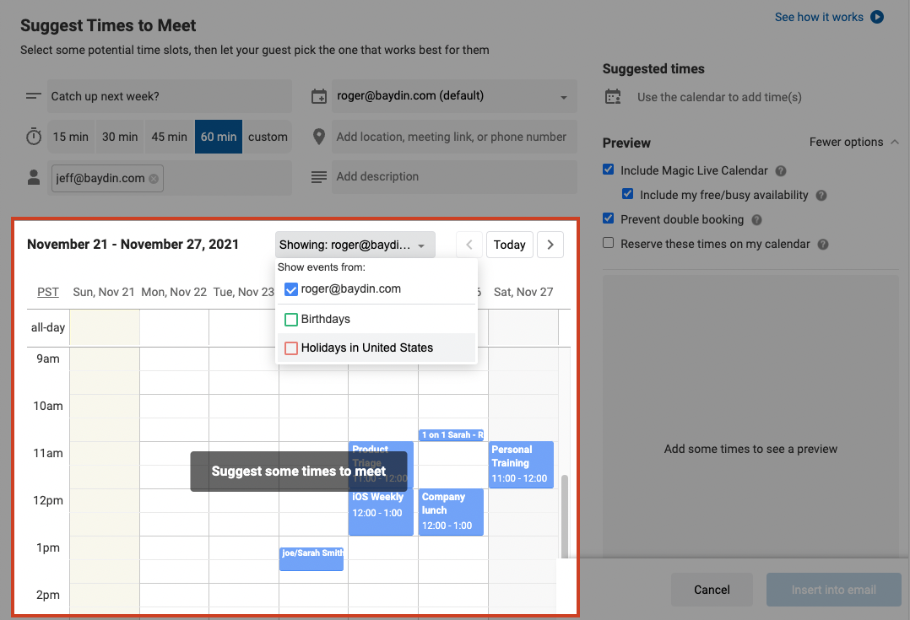Click the Today button
The height and width of the screenshot is (620, 910).
510,245
